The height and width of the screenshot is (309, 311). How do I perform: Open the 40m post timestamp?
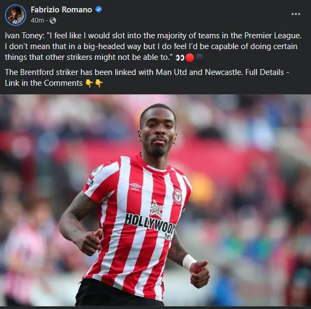[x=37, y=20]
